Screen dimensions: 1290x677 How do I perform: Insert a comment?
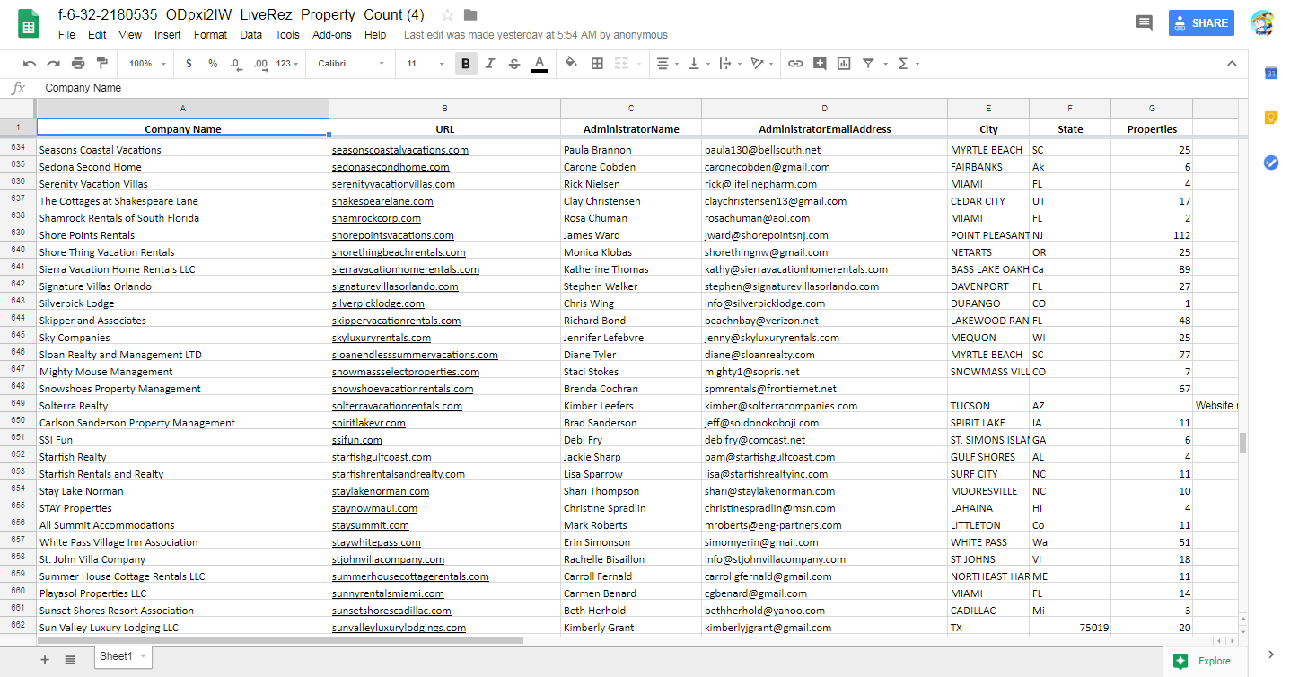[820, 64]
